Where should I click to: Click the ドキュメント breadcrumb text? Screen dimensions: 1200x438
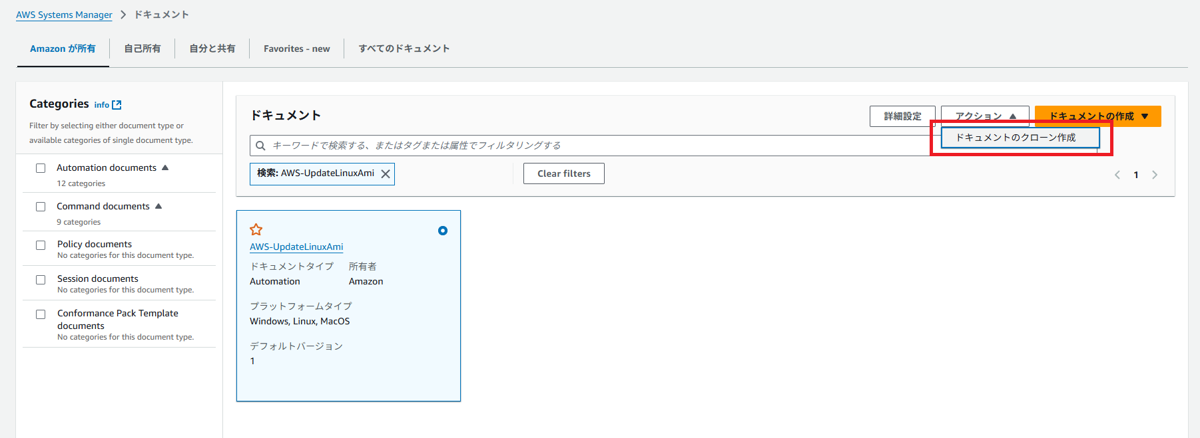point(162,15)
